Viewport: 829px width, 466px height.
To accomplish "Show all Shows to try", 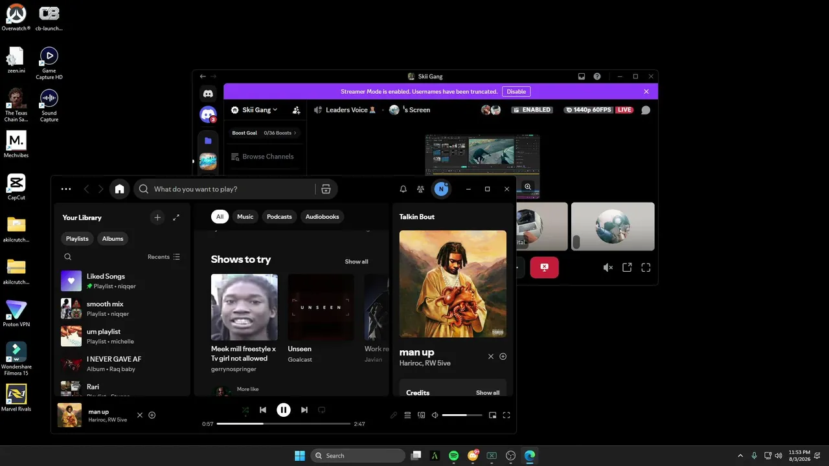I will [356, 261].
